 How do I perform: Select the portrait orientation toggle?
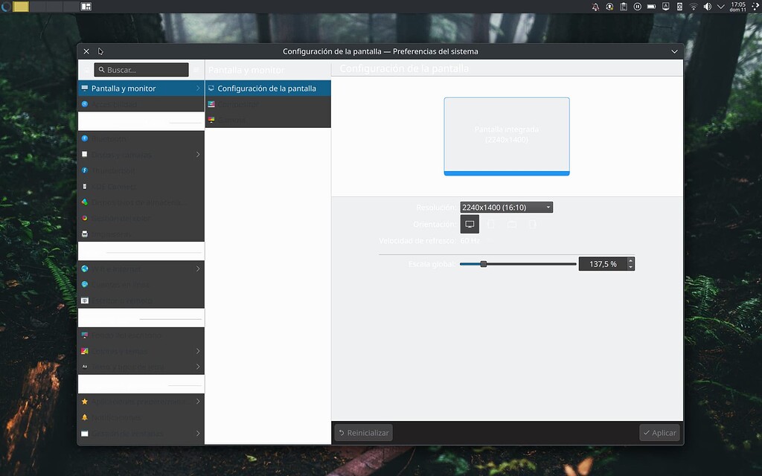(490, 223)
